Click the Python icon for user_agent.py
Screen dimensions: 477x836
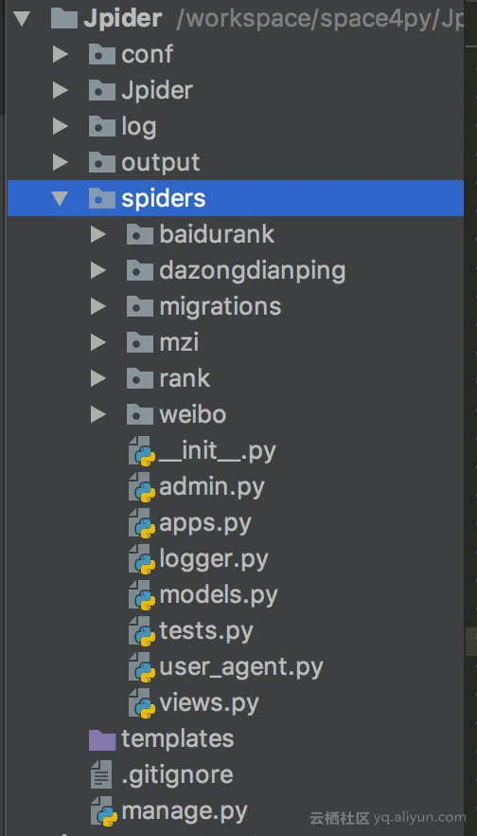(142, 667)
